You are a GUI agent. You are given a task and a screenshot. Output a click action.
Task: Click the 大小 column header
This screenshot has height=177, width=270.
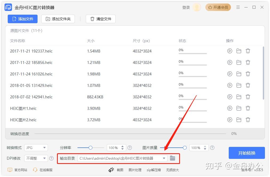pos(91,41)
